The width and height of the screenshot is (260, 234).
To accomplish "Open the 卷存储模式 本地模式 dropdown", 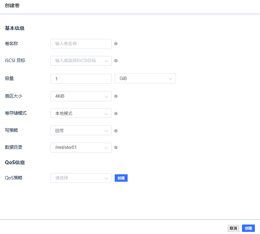I will (81, 113).
